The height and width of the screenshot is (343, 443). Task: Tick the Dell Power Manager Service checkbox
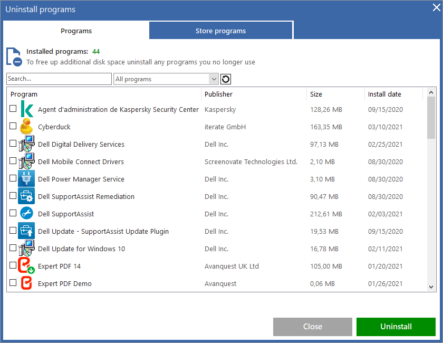click(13, 178)
